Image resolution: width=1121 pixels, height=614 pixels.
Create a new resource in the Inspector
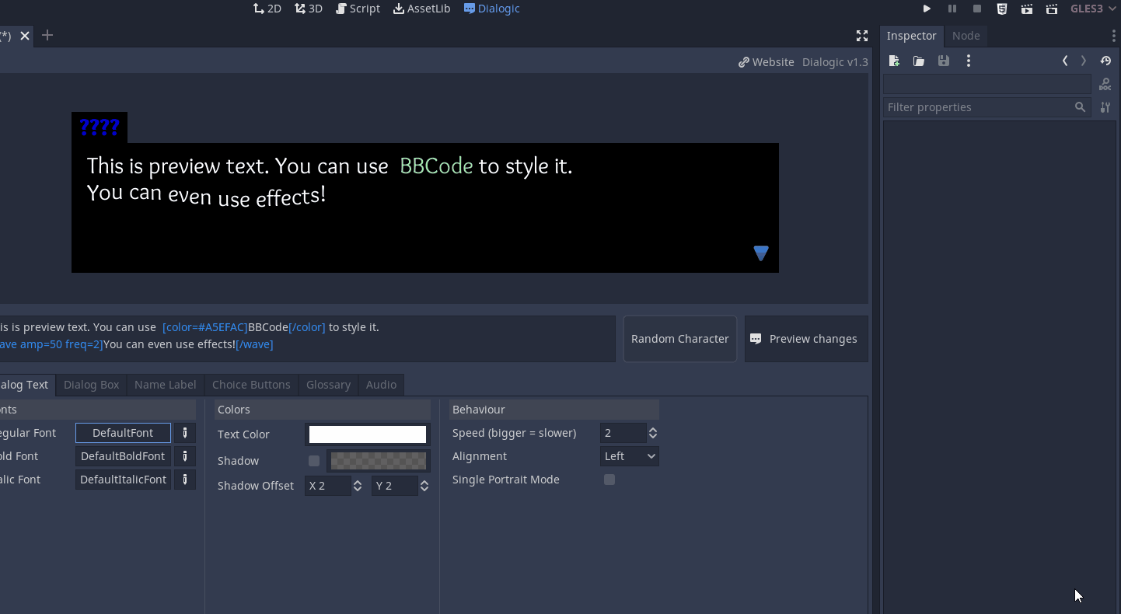coord(893,61)
